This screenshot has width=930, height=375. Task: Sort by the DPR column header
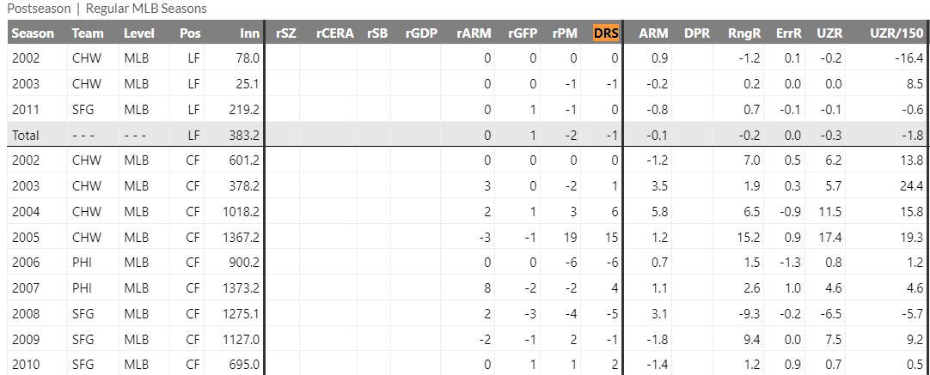(696, 33)
